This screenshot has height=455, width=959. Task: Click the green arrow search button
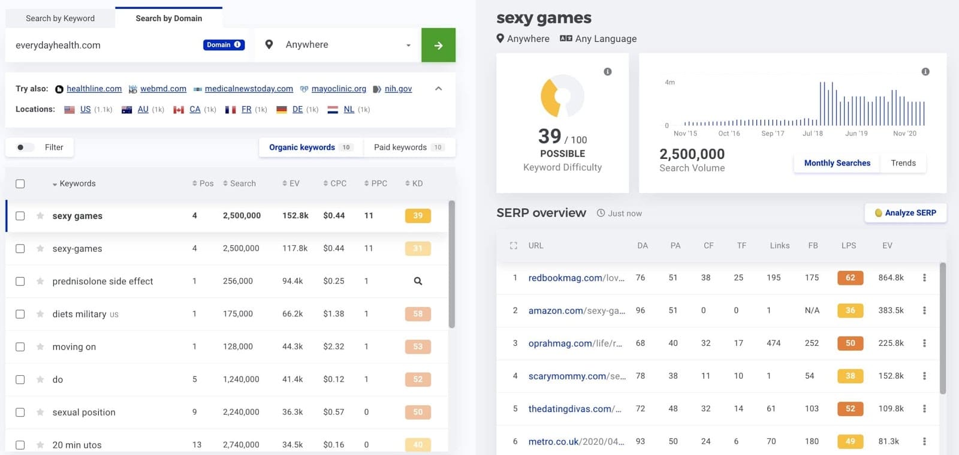point(438,45)
